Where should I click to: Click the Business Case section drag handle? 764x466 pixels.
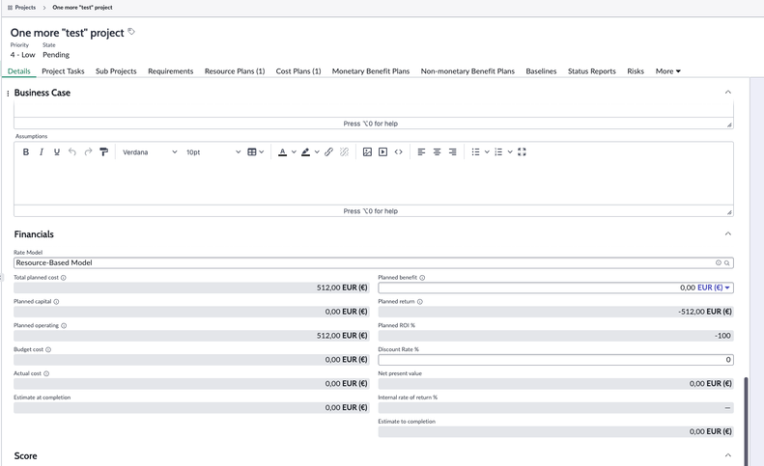[8, 93]
